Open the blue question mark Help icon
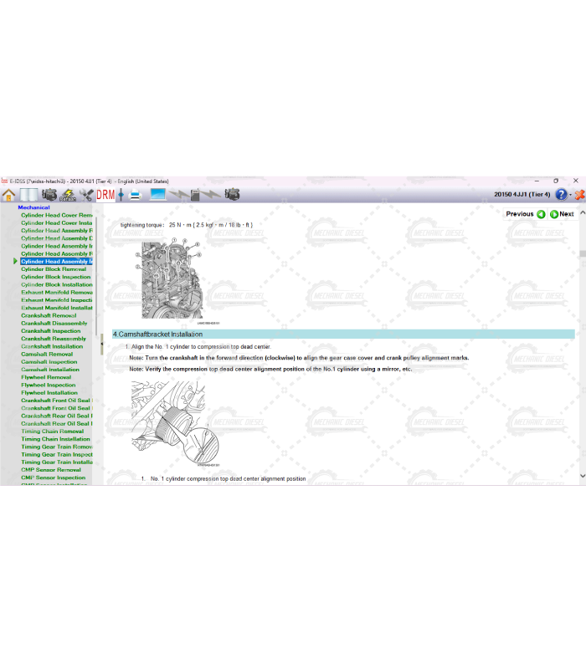 click(561, 195)
